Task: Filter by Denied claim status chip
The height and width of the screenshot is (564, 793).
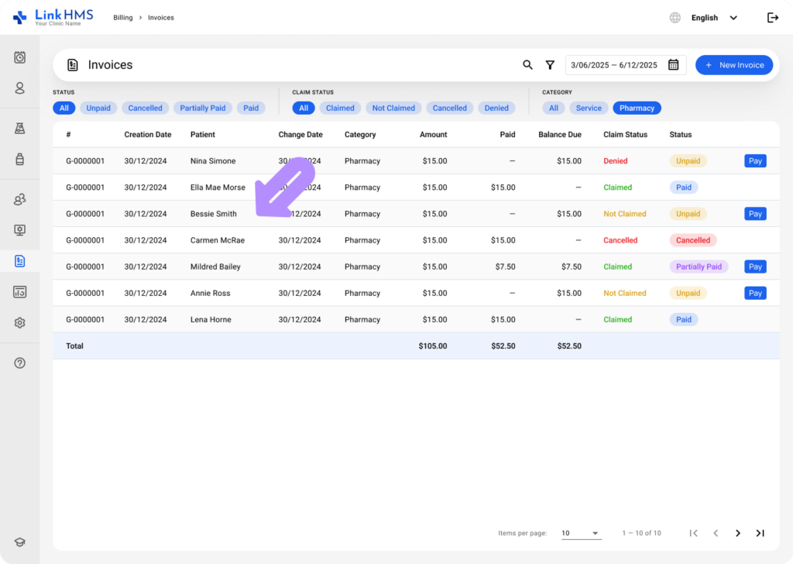Action: (496, 108)
